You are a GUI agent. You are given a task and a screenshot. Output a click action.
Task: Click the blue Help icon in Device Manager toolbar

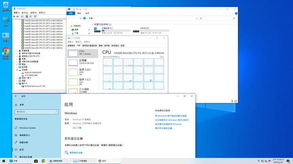point(27,17)
